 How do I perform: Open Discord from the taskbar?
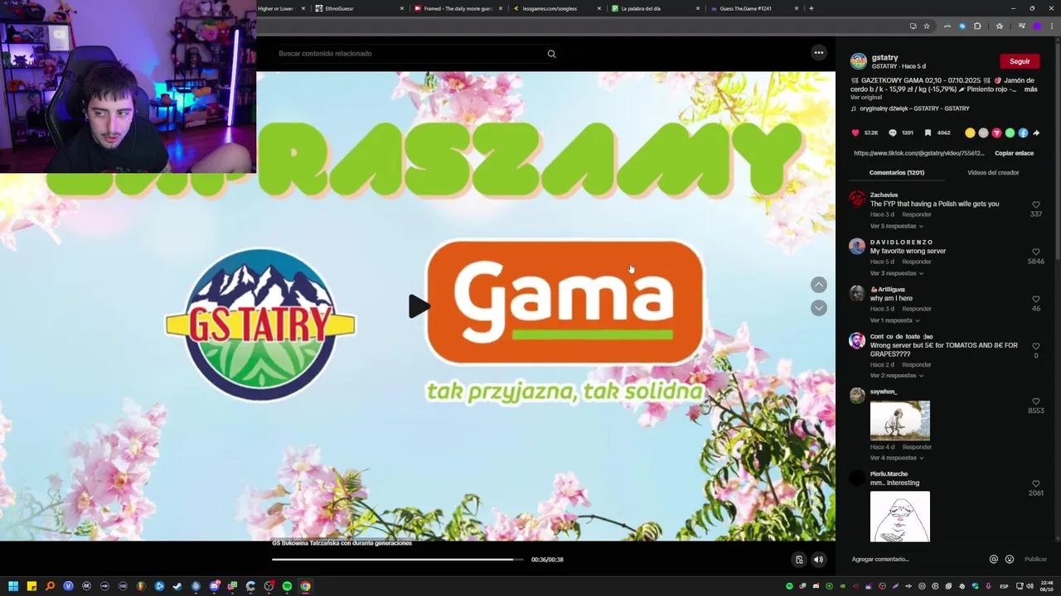coord(214,586)
